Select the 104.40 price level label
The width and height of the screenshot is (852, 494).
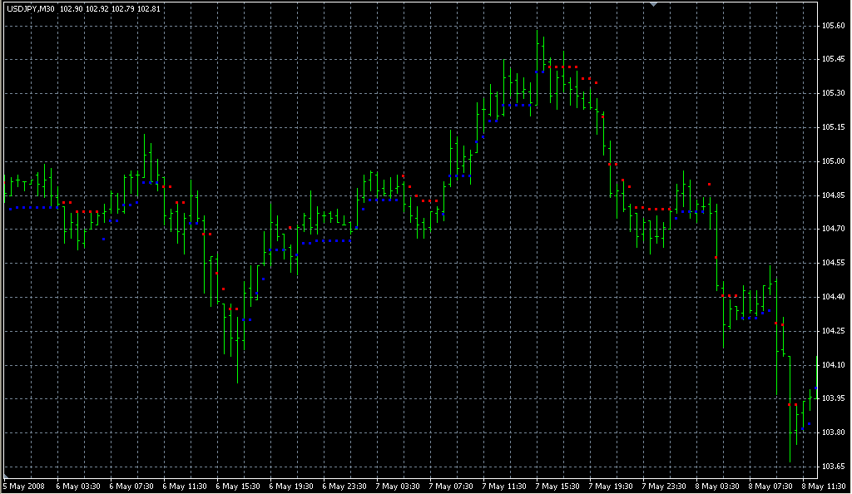point(835,297)
